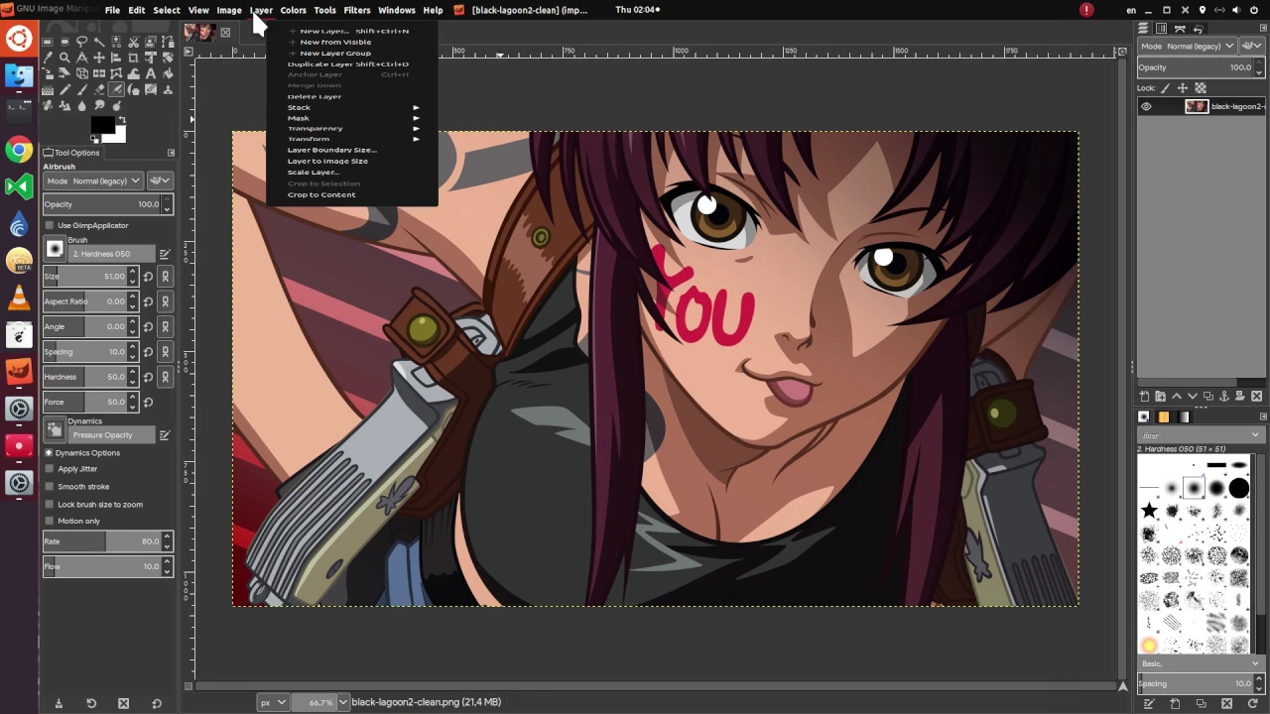Enable Apply Jitter checkbox
This screenshot has width=1270, height=714.
tap(50, 469)
